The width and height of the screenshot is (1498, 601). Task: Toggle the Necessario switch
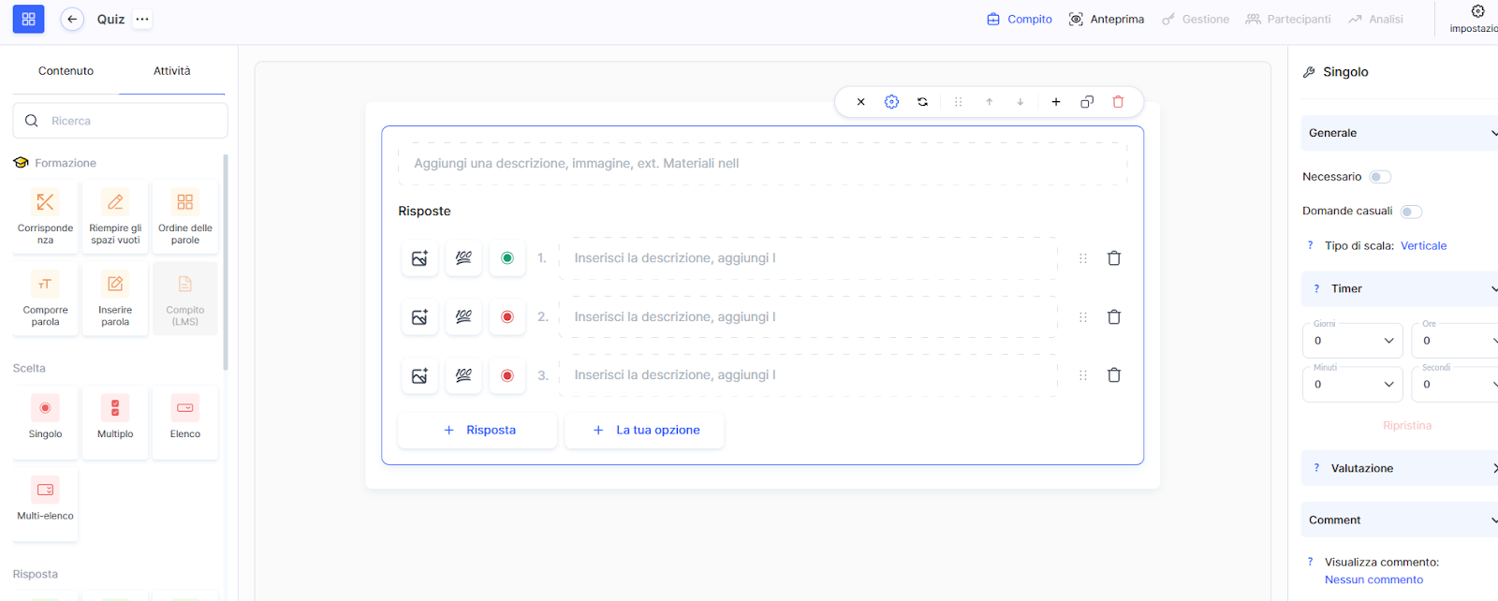point(1380,177)
